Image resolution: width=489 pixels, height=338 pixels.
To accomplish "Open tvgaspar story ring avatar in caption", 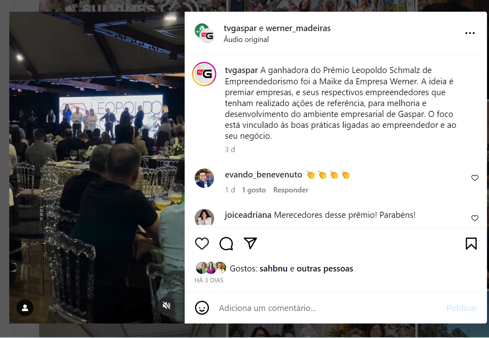I will pos(204,74).
